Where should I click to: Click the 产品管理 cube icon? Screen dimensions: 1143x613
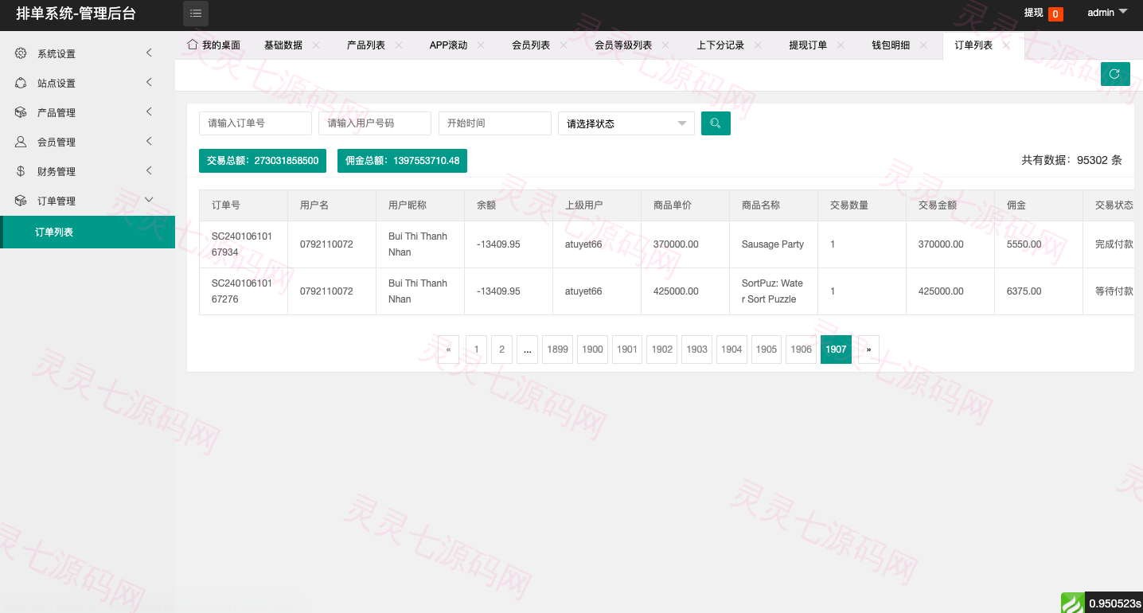click(21, 112)
